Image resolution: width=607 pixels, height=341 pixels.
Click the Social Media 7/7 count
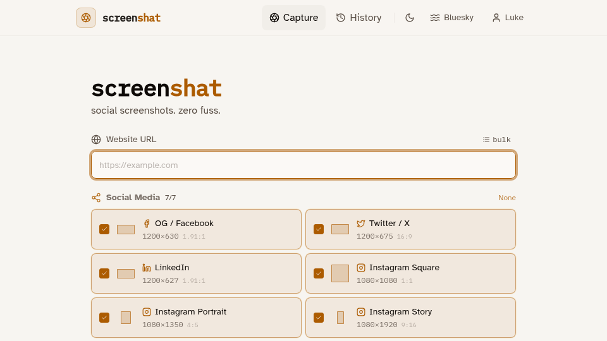click(x=170, y=198)
